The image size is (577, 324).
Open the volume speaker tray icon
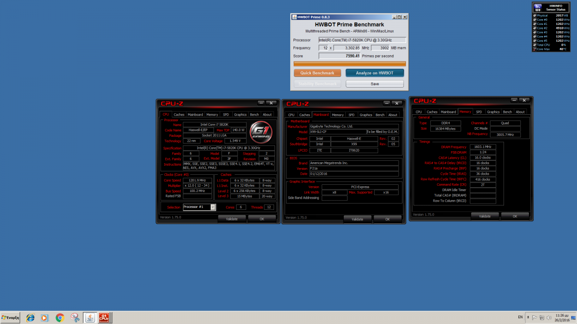(549, 317)
